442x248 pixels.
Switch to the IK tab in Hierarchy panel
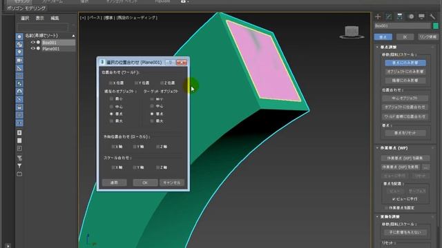[405, 37]
